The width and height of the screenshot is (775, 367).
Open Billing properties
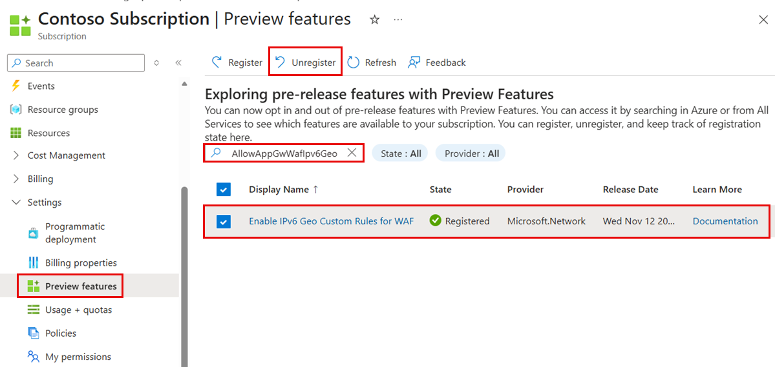(81, 263)
